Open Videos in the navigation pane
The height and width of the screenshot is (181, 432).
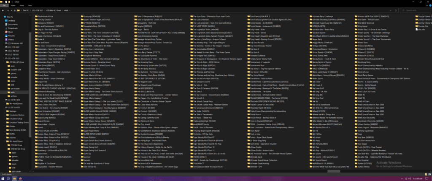pos(11,39)
